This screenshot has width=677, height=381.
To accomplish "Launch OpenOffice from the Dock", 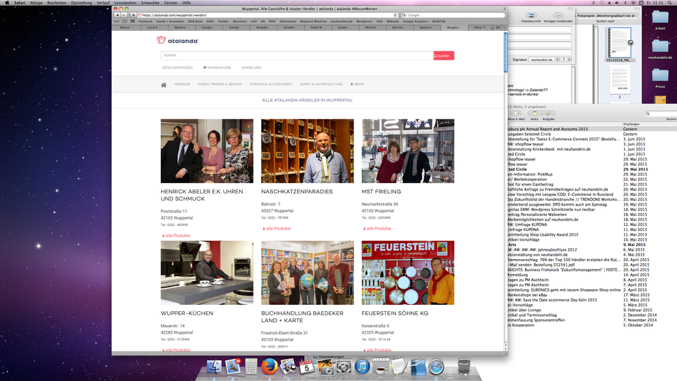I will [x=418, y=367].
